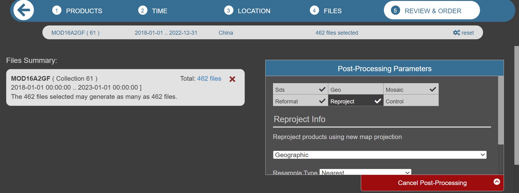
Task: Click step 4 number circle for Files
Action: point(314,10)
